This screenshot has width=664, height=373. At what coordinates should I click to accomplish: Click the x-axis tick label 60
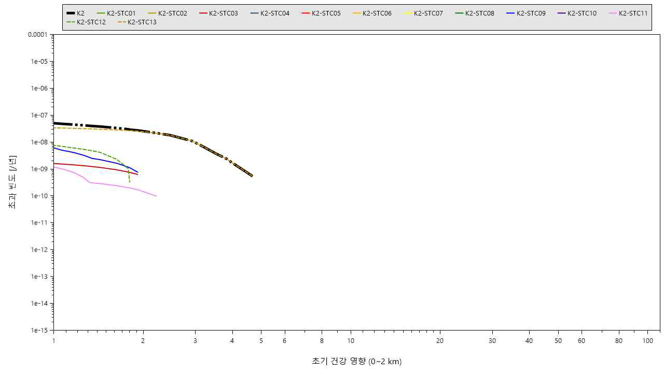pyautogui.click(x=582, y=341)
